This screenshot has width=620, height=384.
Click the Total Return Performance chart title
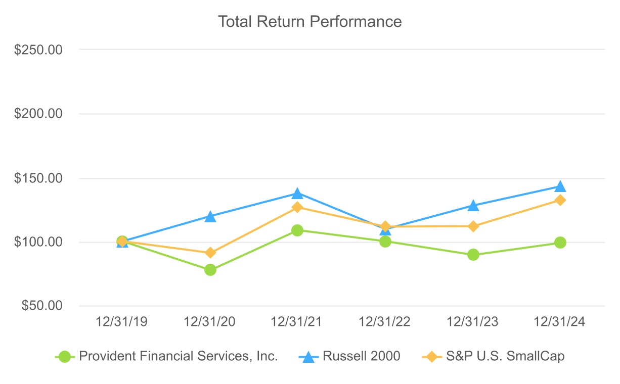pos(309,22)
